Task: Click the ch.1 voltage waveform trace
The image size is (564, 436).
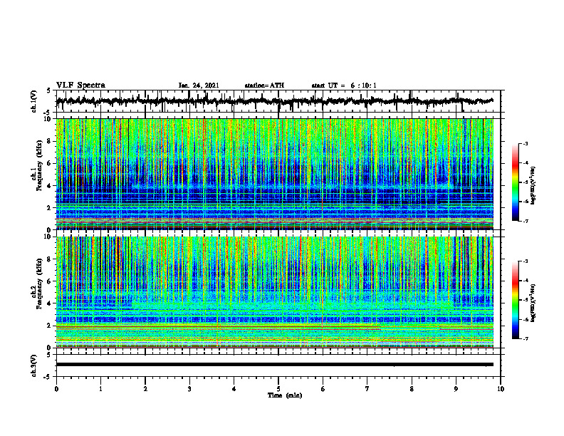Action: [274, 101]
